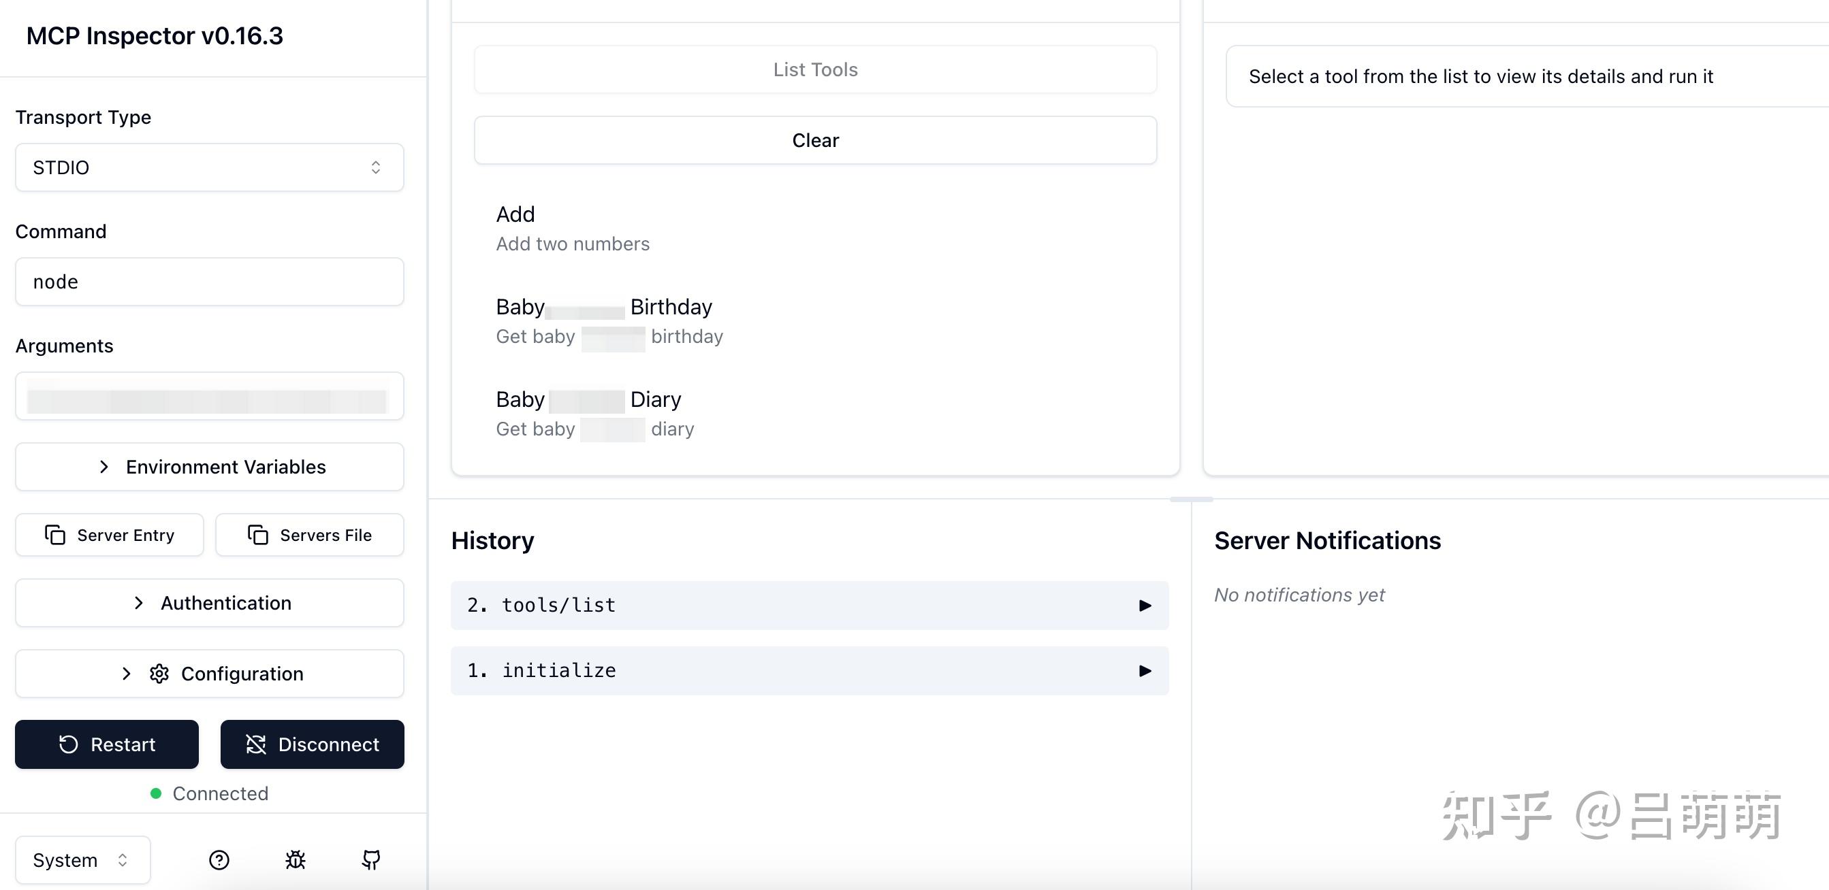The height and width of the screenshot is (890, 1829).
Task: Click the History heading
Action: click(493, 541)
